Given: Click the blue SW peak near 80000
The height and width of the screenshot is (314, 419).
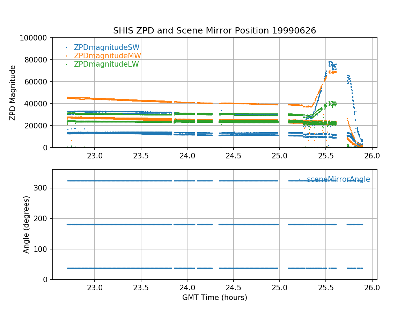Looking at the screenshot, I should click(330, 62).
